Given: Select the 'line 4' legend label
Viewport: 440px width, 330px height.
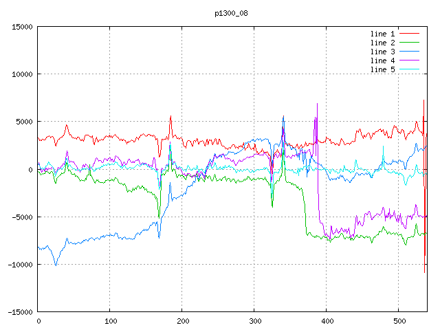Looking at the screenshot, I should 382,60.
